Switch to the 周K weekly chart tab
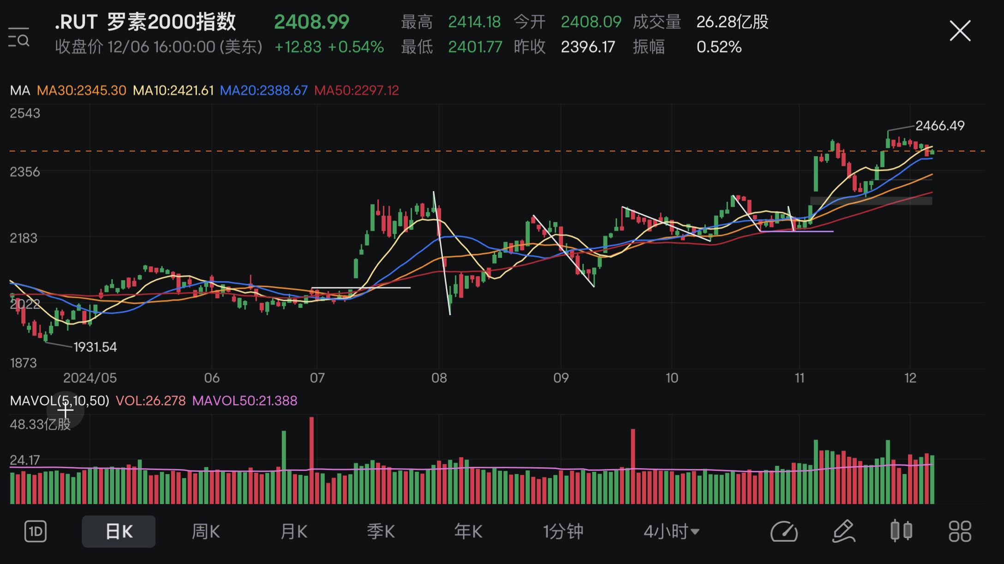Viewport: 1004px width, 564px height. point(206,532)
